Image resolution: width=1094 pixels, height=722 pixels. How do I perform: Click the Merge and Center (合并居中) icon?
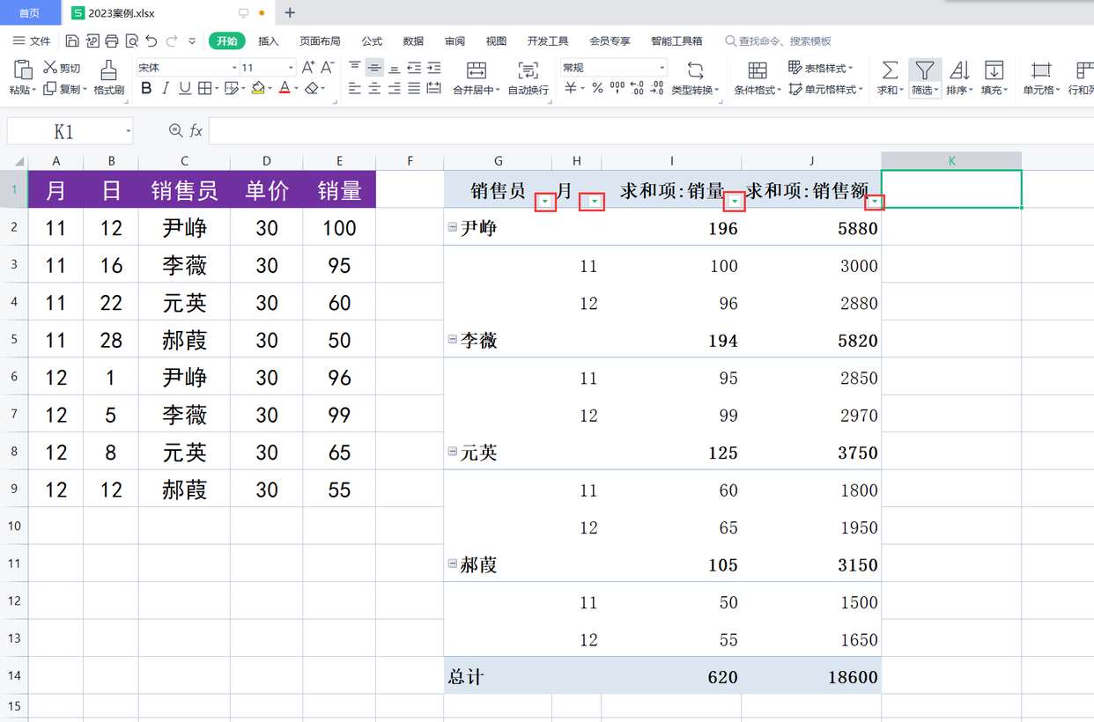click(476, 70)
